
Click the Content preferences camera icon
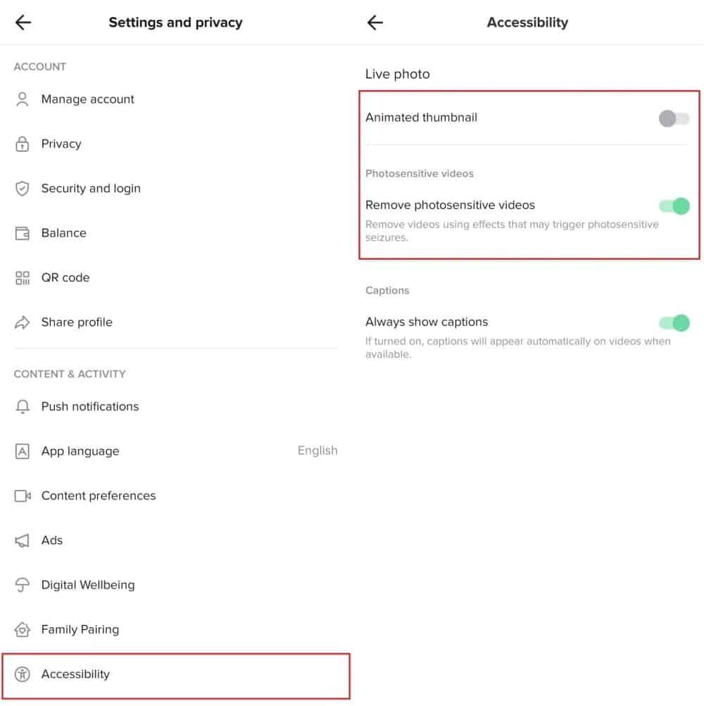23,496
